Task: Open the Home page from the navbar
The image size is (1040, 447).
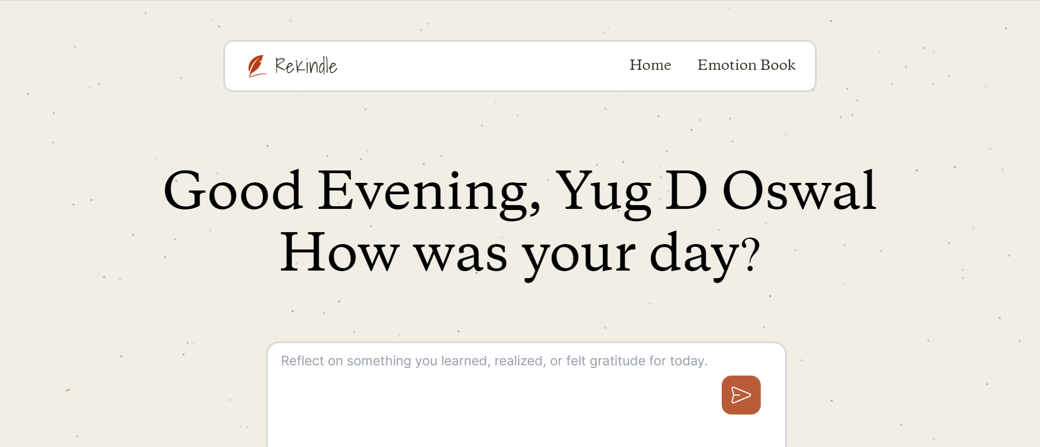Action: 650,65
